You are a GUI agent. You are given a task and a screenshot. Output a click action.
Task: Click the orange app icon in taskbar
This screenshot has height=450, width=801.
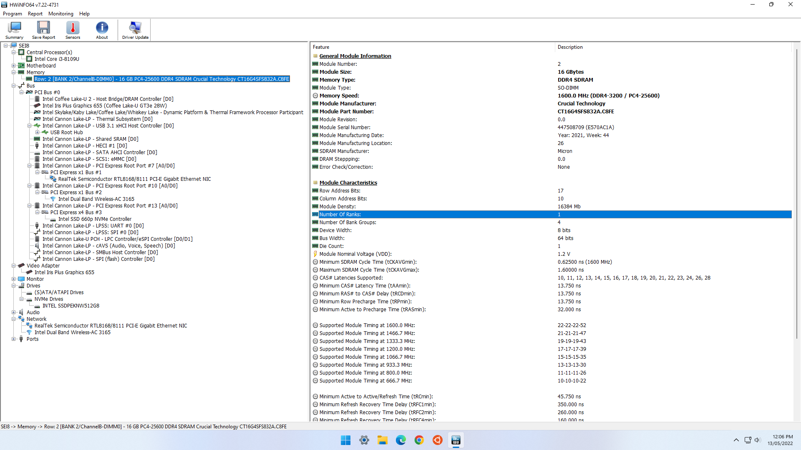click(438, 440)
